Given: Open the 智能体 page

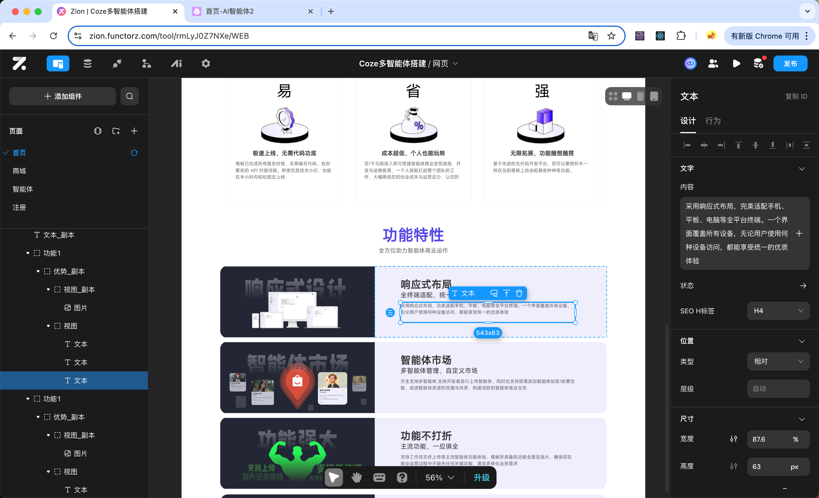Looking at the screenshot, I should click(22, 189).
